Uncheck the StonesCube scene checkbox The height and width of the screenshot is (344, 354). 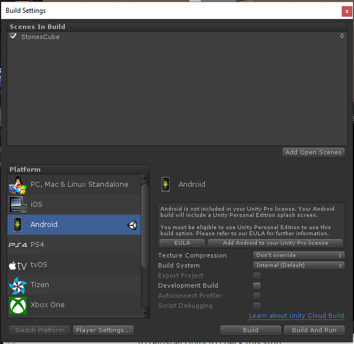point(13,36)
